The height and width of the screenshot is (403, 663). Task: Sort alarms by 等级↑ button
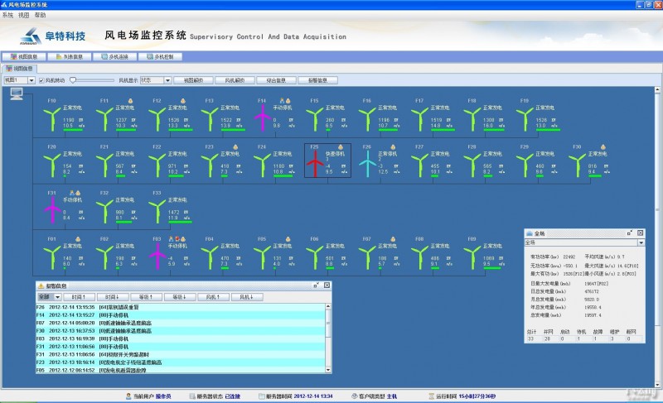point(146,297)
